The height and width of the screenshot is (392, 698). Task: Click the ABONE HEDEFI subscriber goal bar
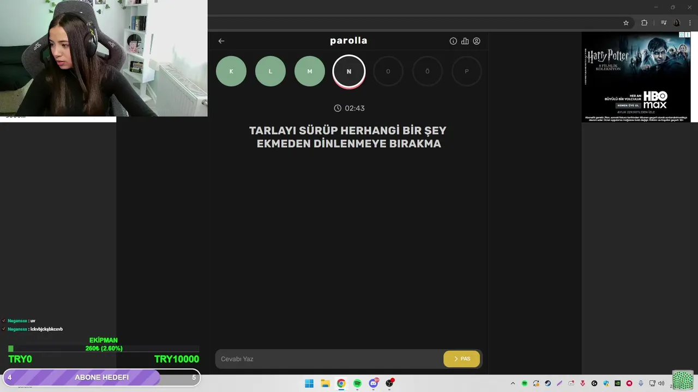[x=101, y=377]
